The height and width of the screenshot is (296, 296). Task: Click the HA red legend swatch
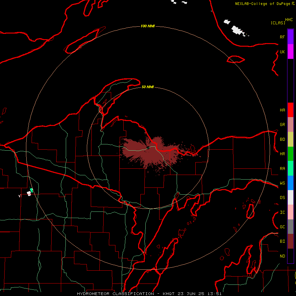tap(290, 110)
